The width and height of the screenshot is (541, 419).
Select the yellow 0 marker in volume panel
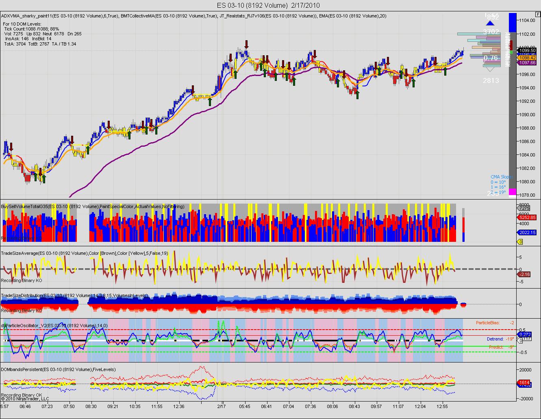520,242
